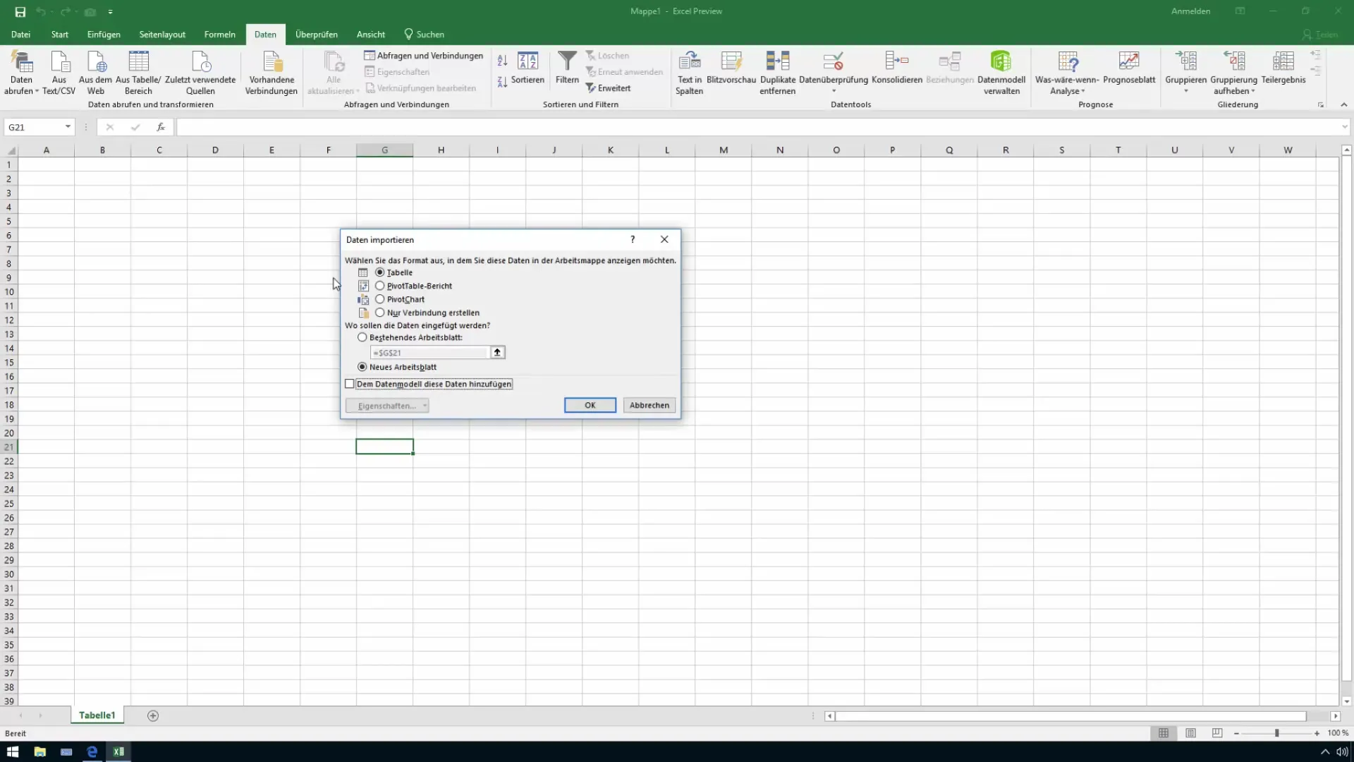
Task: Click the Erweitert filter option
Action: [608, 88]
